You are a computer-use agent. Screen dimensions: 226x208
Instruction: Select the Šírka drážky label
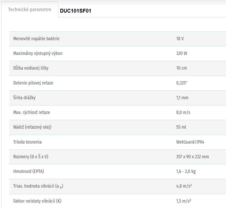24,98
